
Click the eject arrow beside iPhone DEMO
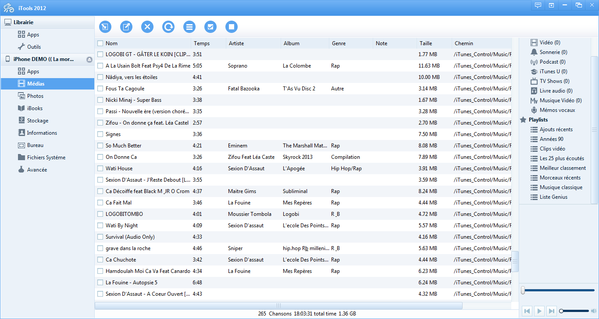coord(89,59)
